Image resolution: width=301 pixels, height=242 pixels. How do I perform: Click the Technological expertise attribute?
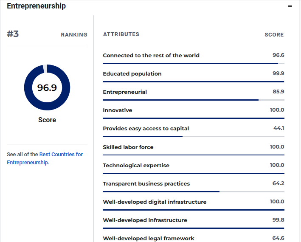point(136,165)
